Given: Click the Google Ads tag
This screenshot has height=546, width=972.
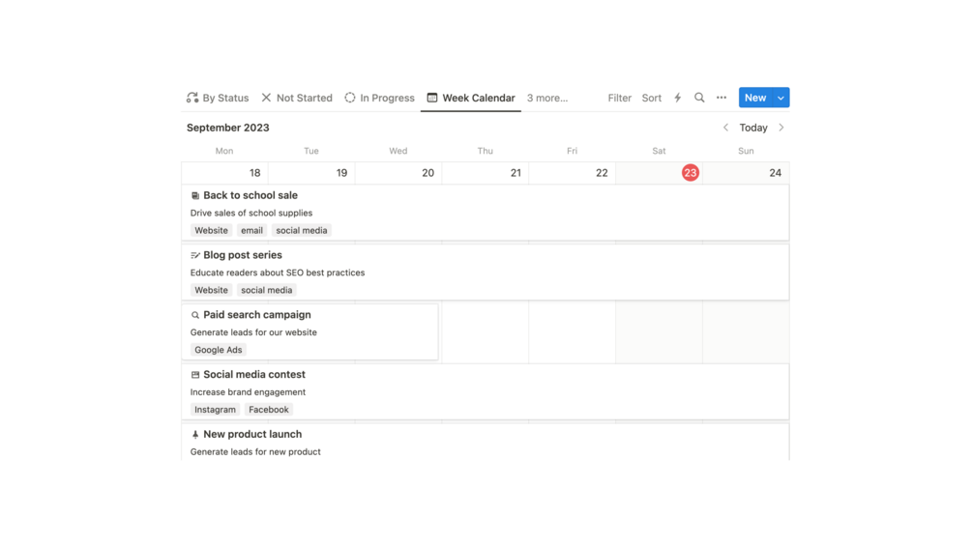Looking at the screenshot, I should click(x=219, y=350).
